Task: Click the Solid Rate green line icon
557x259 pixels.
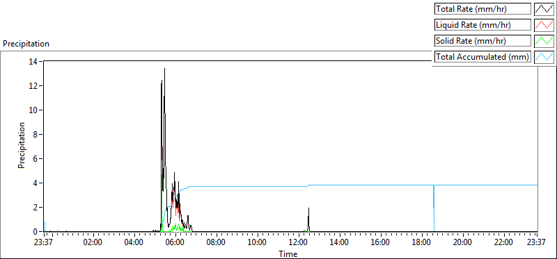Action: pos(544,41)
